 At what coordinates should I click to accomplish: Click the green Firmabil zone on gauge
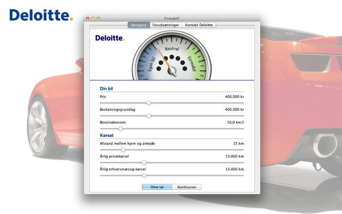click(x=192, y=64)
